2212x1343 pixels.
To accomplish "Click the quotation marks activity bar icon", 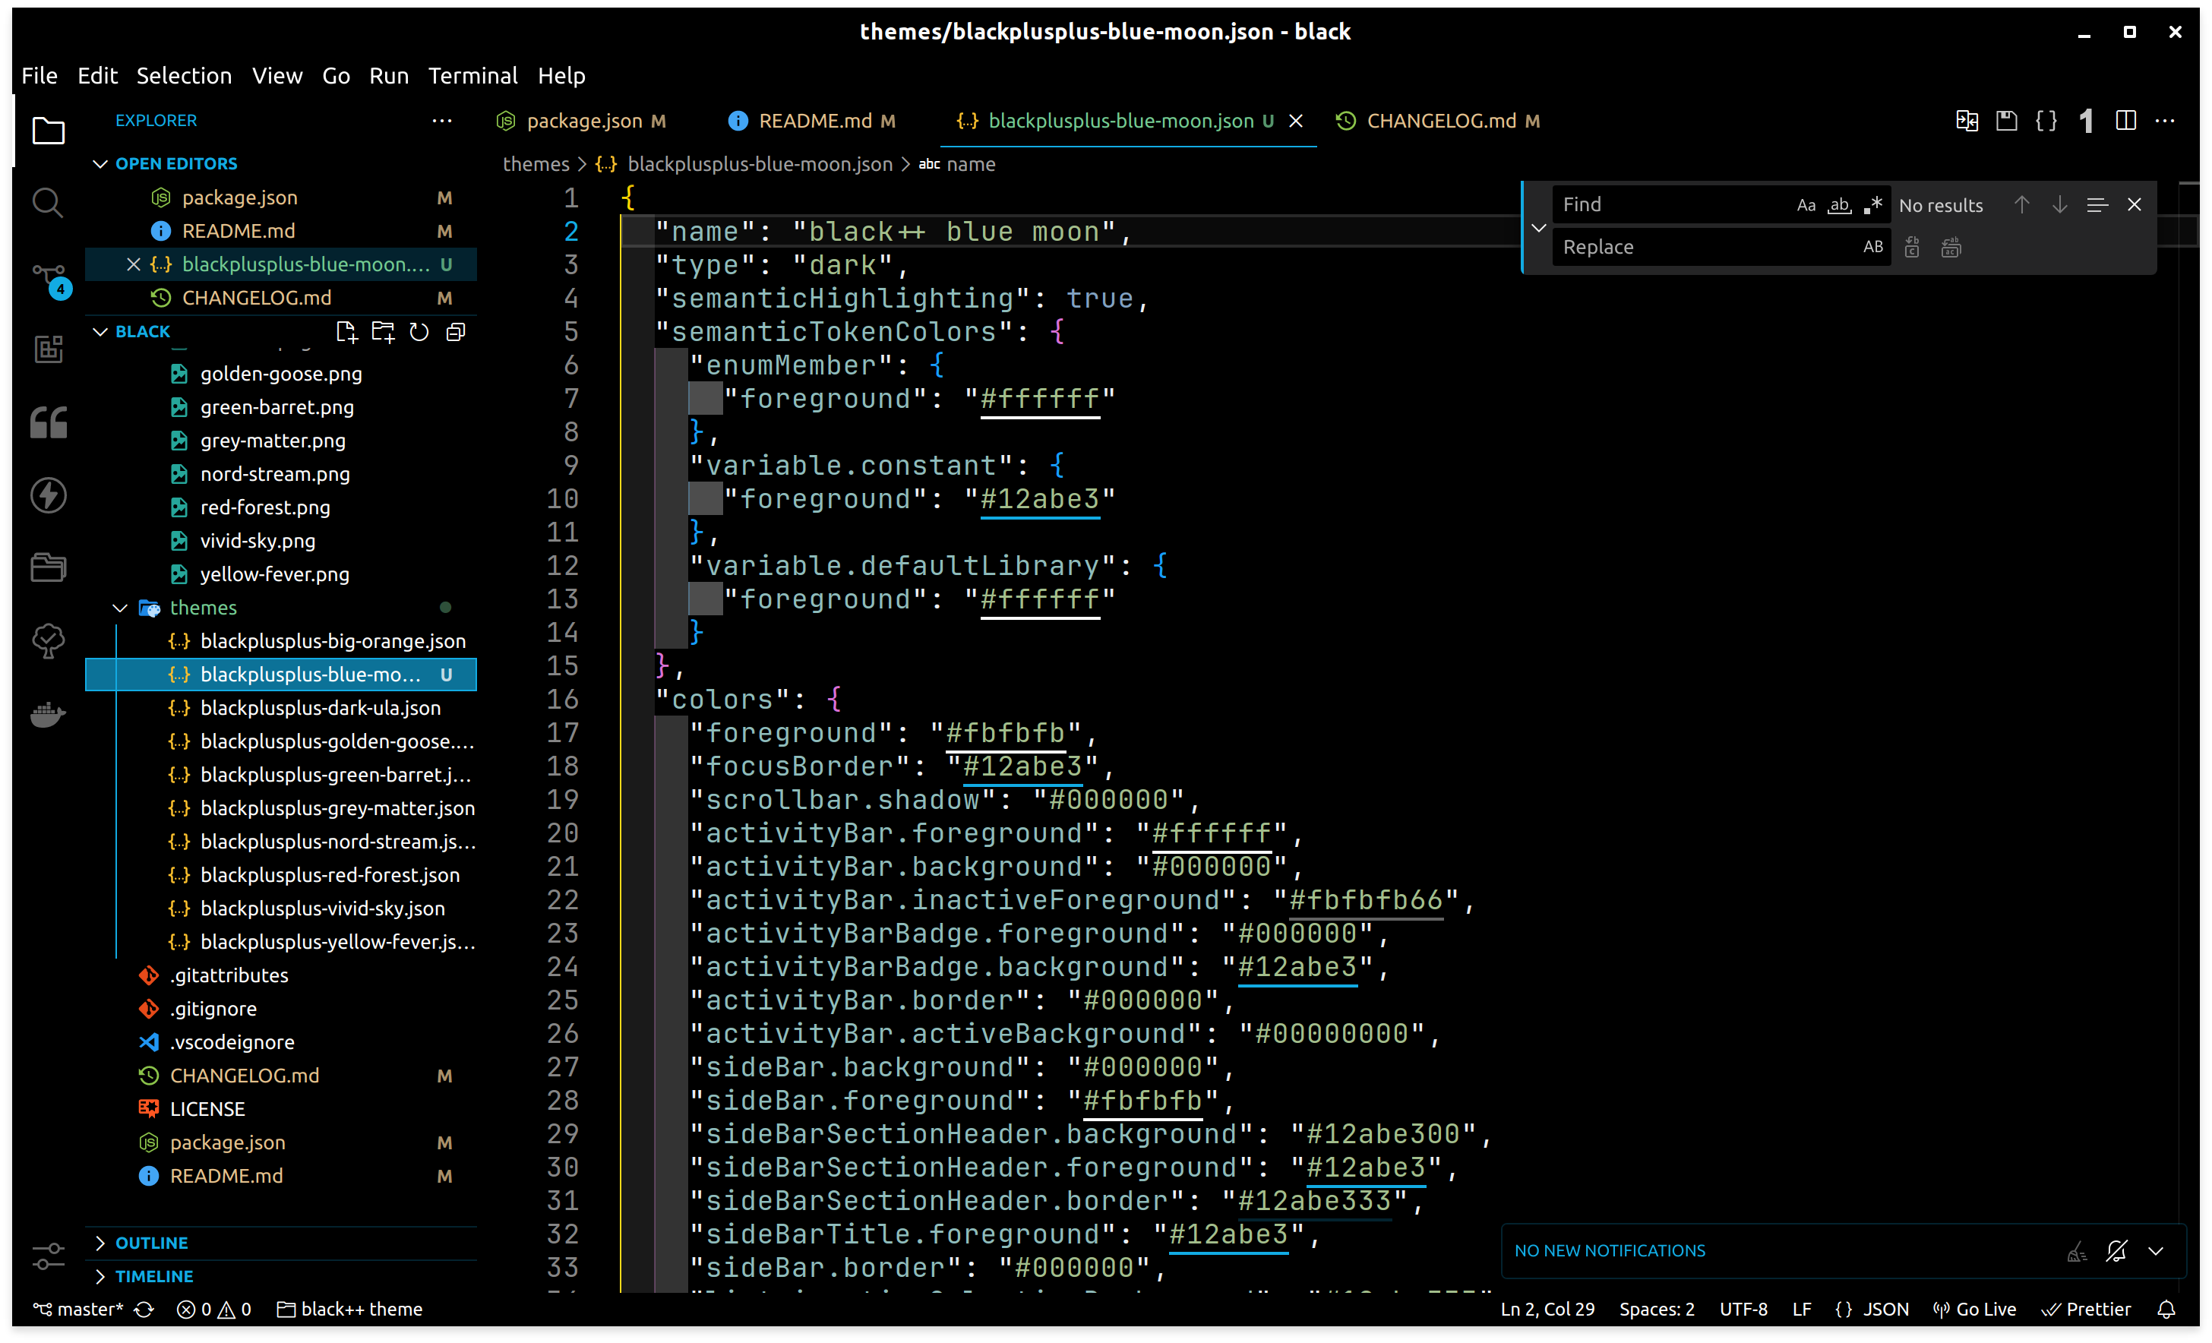I will click(48, 422).
